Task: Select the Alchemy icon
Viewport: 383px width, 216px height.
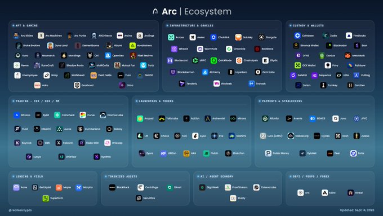Action: click(x=205, y=72)
